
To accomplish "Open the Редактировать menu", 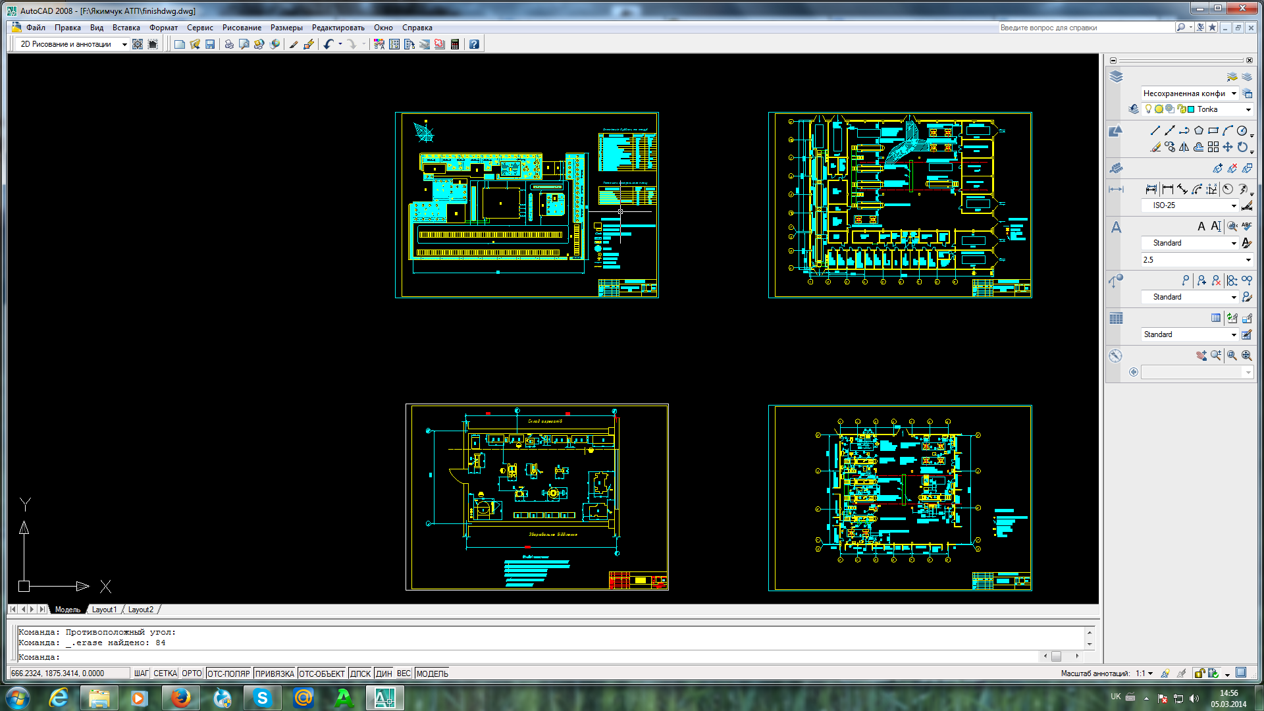I will [x=338, y=28].
